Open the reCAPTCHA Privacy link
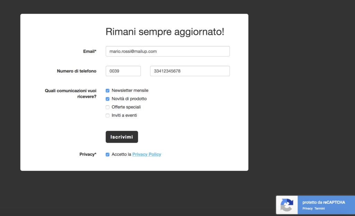 (x=308, y=209)
